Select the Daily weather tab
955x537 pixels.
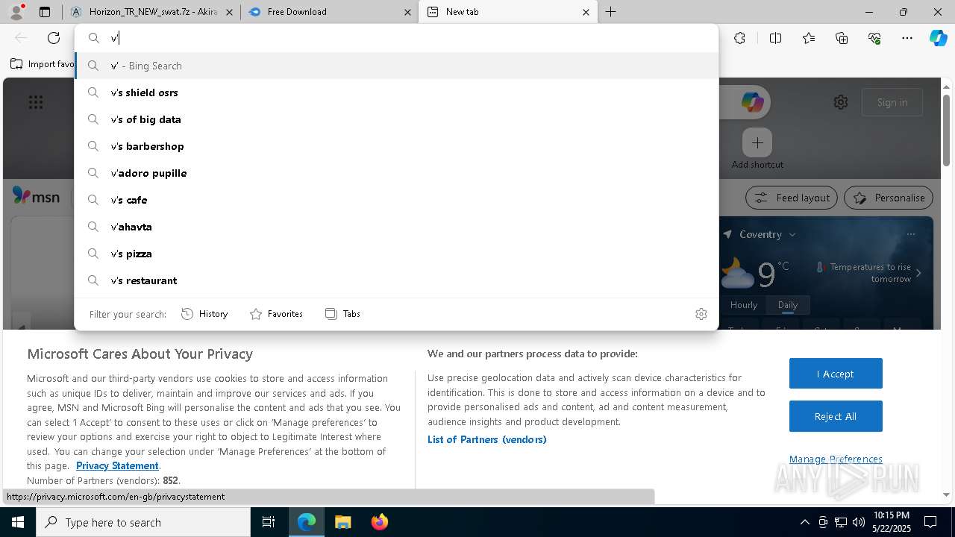[788, 305]
